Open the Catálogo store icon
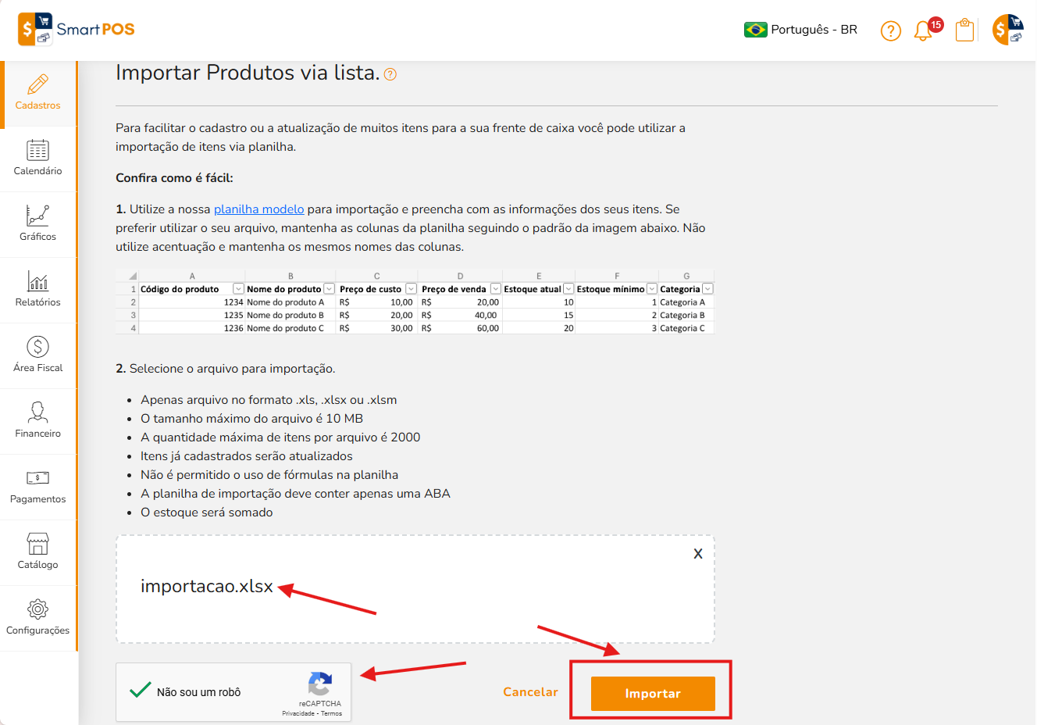Image resolution: width=1037 pixels, height=725 pixels. click(x=37, y=543)
